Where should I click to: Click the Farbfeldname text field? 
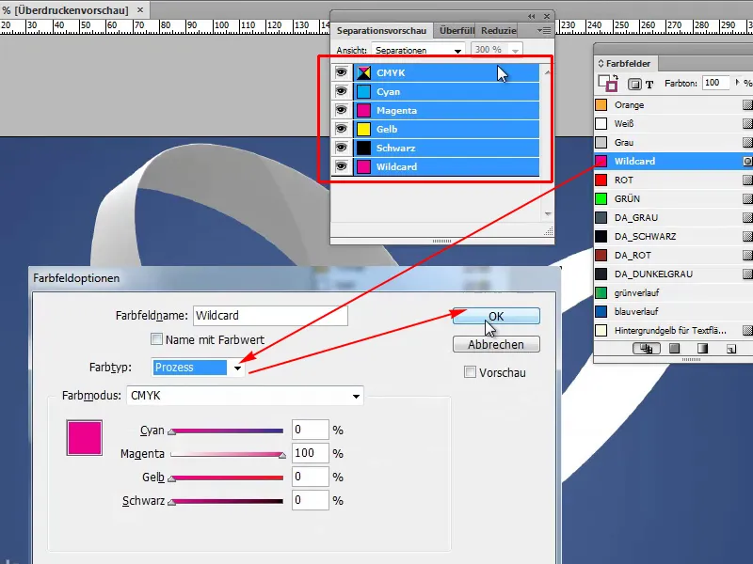pyautogui.click(x=270, y=316)
